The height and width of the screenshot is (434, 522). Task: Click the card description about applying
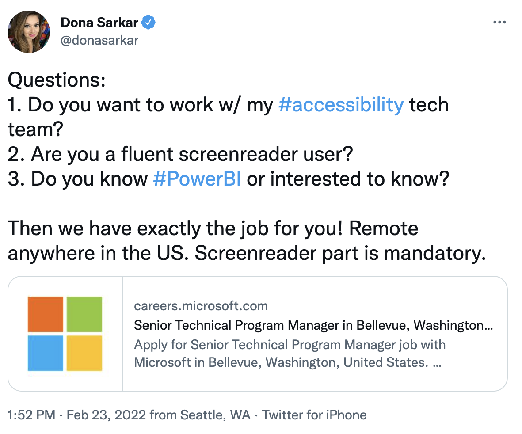coord(290,354)
